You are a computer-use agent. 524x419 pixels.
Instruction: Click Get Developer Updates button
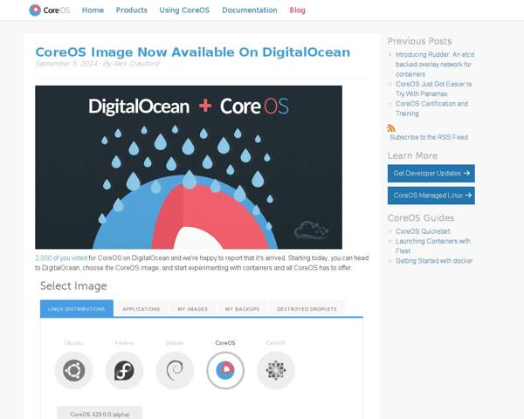(431, 174)
